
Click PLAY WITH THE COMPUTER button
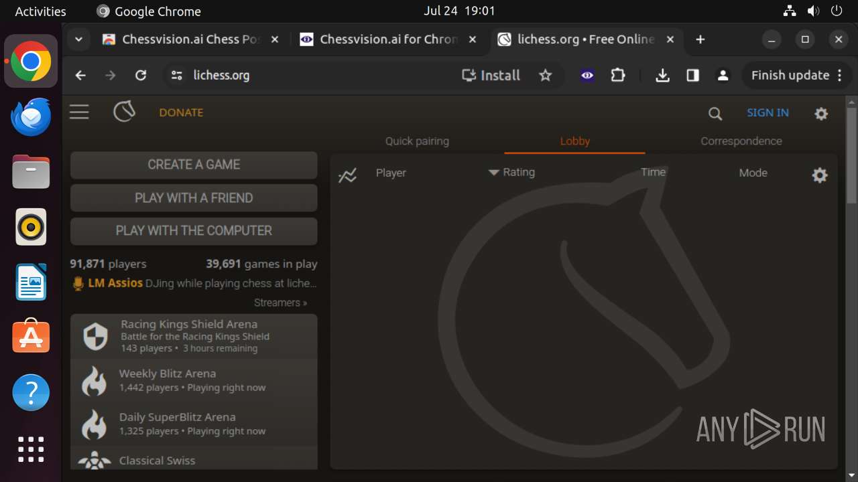[x=194, y=231]
